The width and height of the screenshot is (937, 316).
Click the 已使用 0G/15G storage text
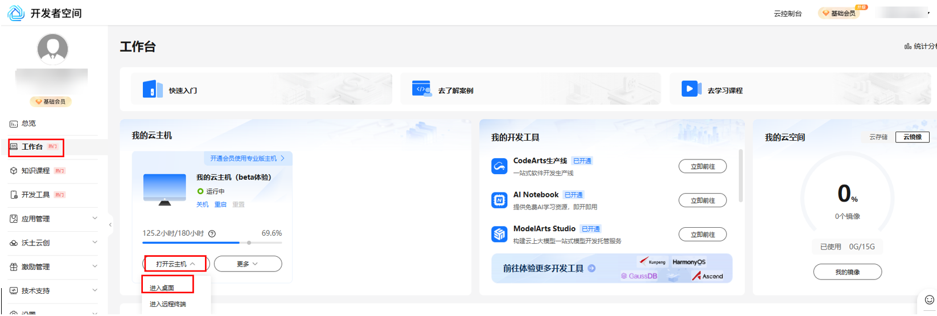click(x=848, y=247)
